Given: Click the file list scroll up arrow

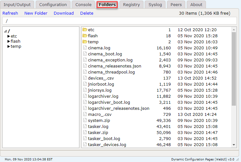Looking at the screenshot, I should (x=234, y=30).
